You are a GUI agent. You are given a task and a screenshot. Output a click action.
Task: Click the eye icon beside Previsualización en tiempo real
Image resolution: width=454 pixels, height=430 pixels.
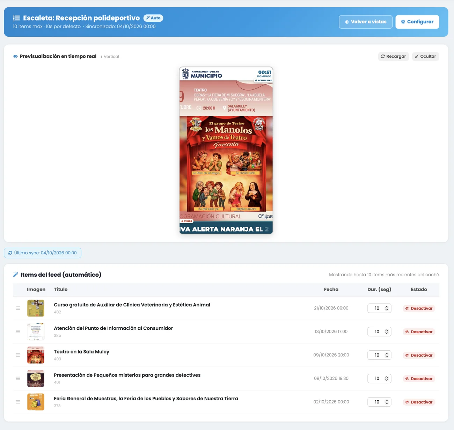click(x=15, y=56)
